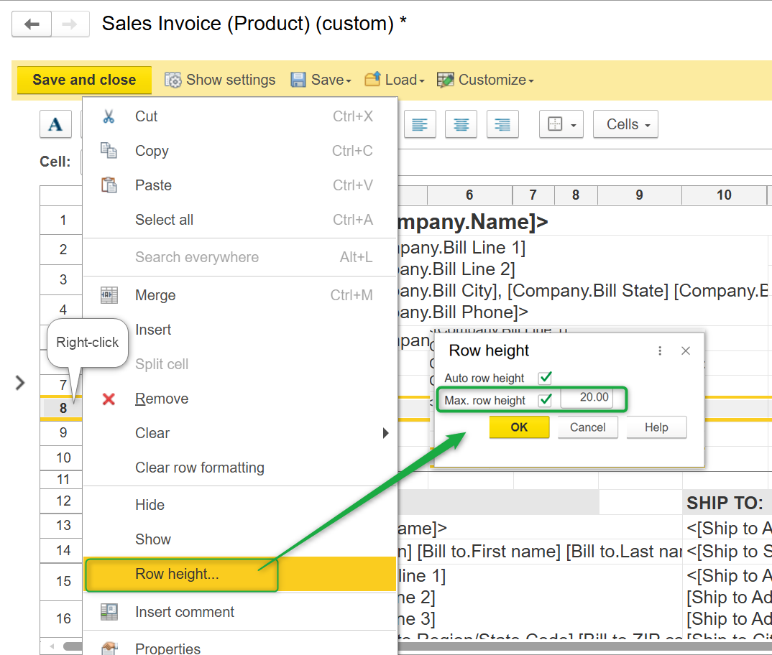Click Save and close button
Screen dimensions: 772x655
[x=84, y=80]
